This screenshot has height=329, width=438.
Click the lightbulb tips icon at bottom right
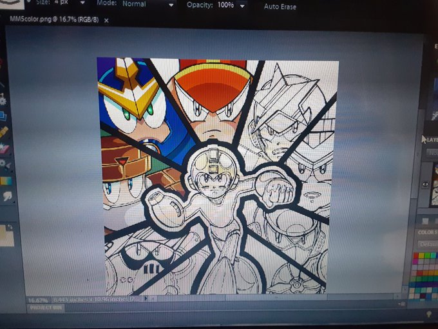click(429, 314)
